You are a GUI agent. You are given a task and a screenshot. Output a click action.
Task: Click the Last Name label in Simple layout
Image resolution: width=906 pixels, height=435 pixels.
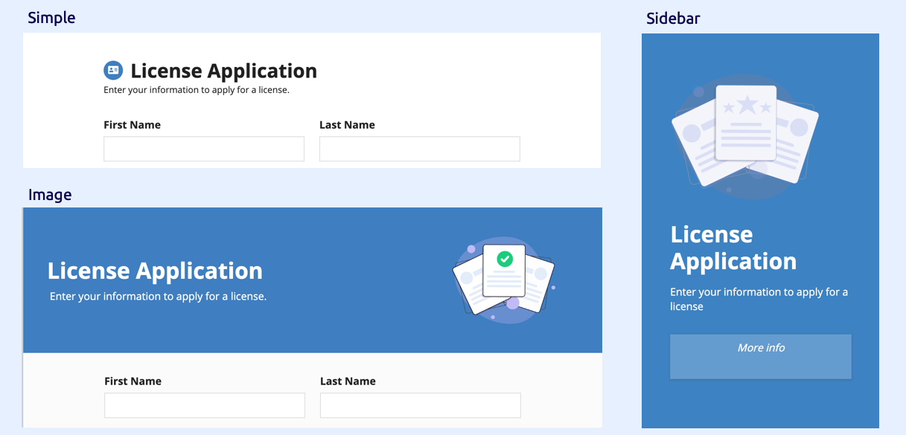click(347, 125)
